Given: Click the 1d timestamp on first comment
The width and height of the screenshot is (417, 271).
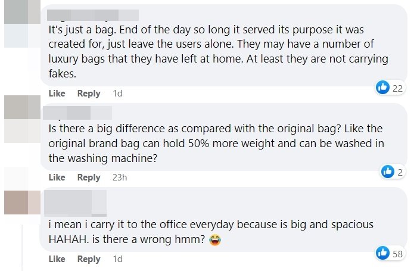Looking at the screenshot, I should [117, 94].
